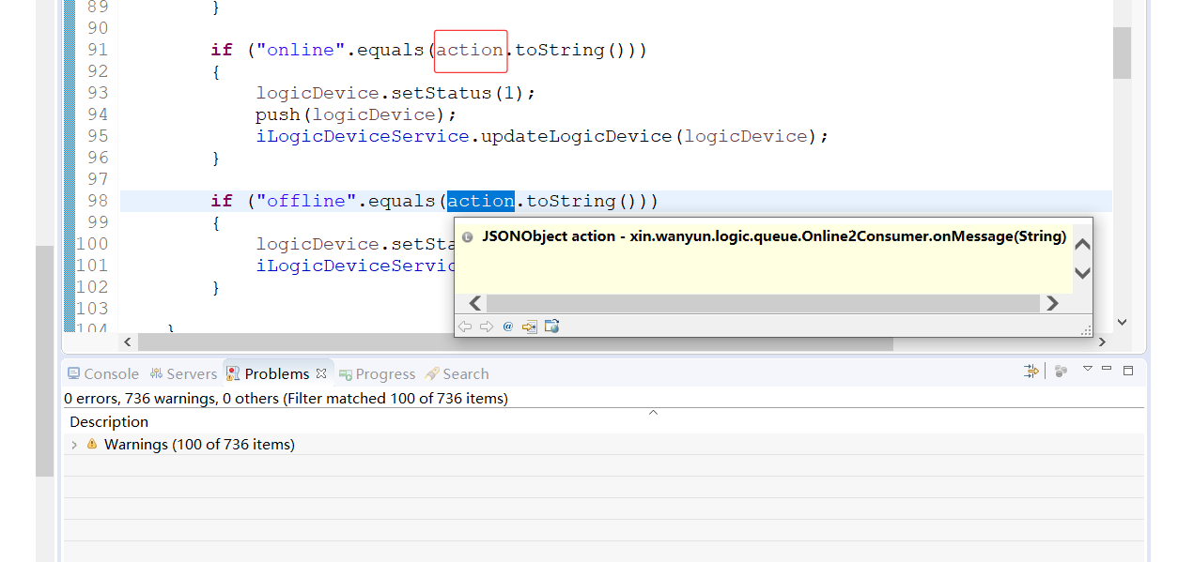This screenshot has width=1178, height=562.
Task: Open the Search tab
Action: tap(457, 373)
